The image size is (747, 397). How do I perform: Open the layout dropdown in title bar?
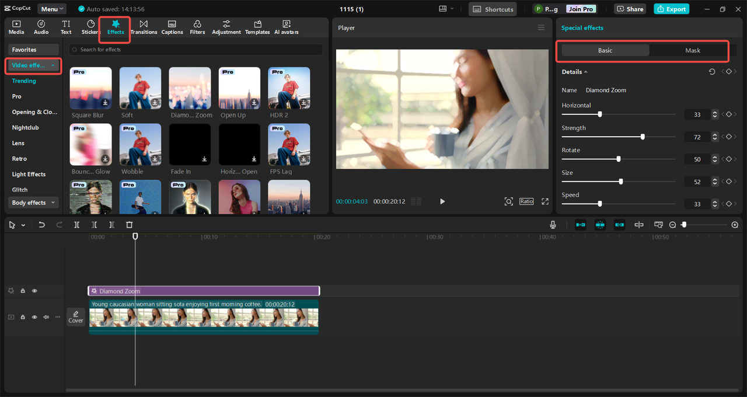click(x=446, y=9)
